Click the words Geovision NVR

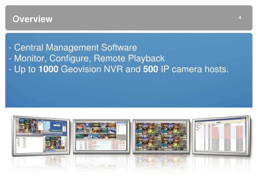click(x=92, y=69)
